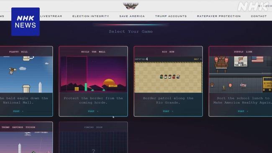Click the Coming Soon card label

coord(93,127)
